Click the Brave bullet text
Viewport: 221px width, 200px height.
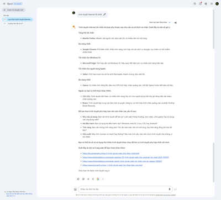point(128,104)
